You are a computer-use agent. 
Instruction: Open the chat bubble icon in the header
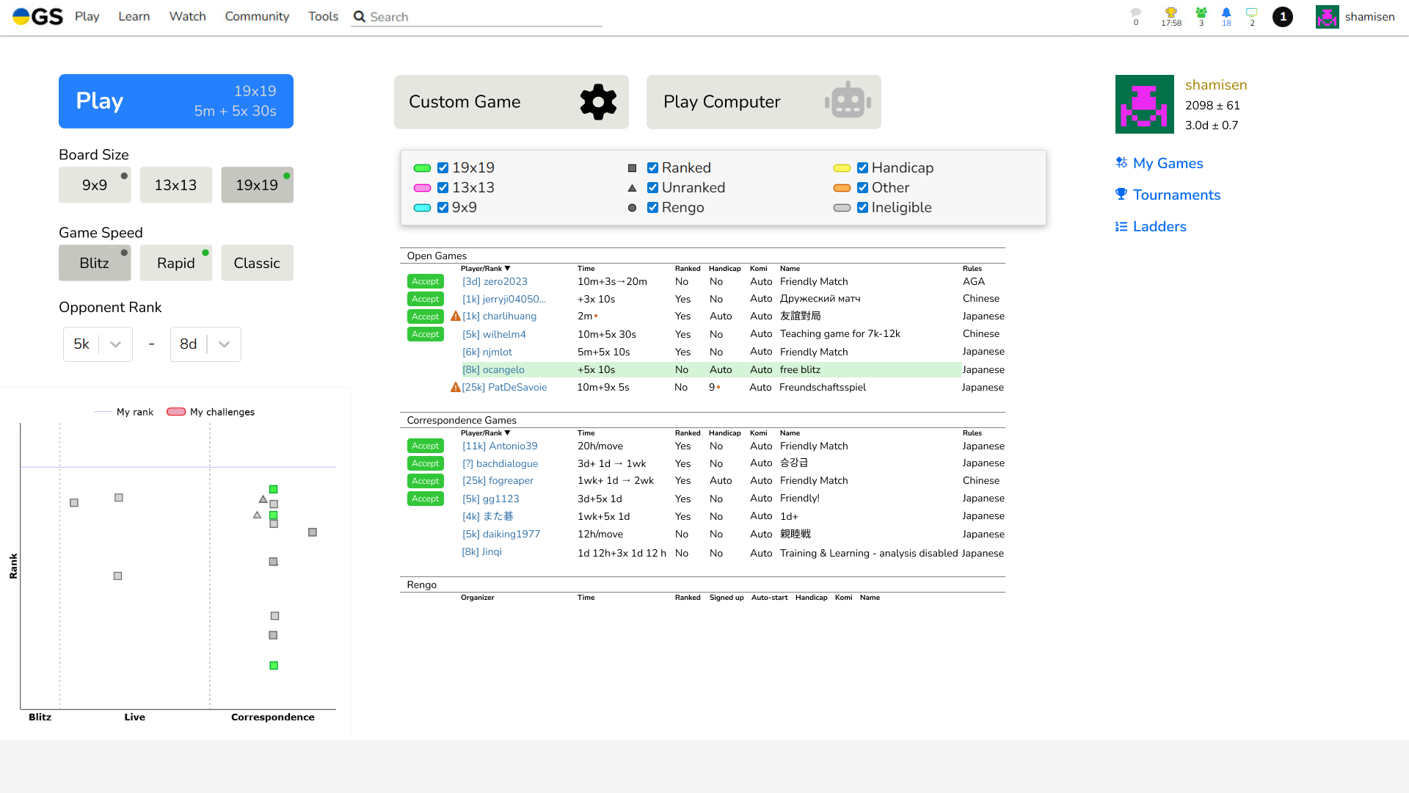pyautogui.click(x=1136, y=13)
